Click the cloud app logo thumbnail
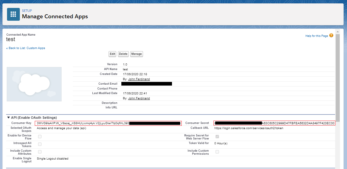 (x=34, y=84)
